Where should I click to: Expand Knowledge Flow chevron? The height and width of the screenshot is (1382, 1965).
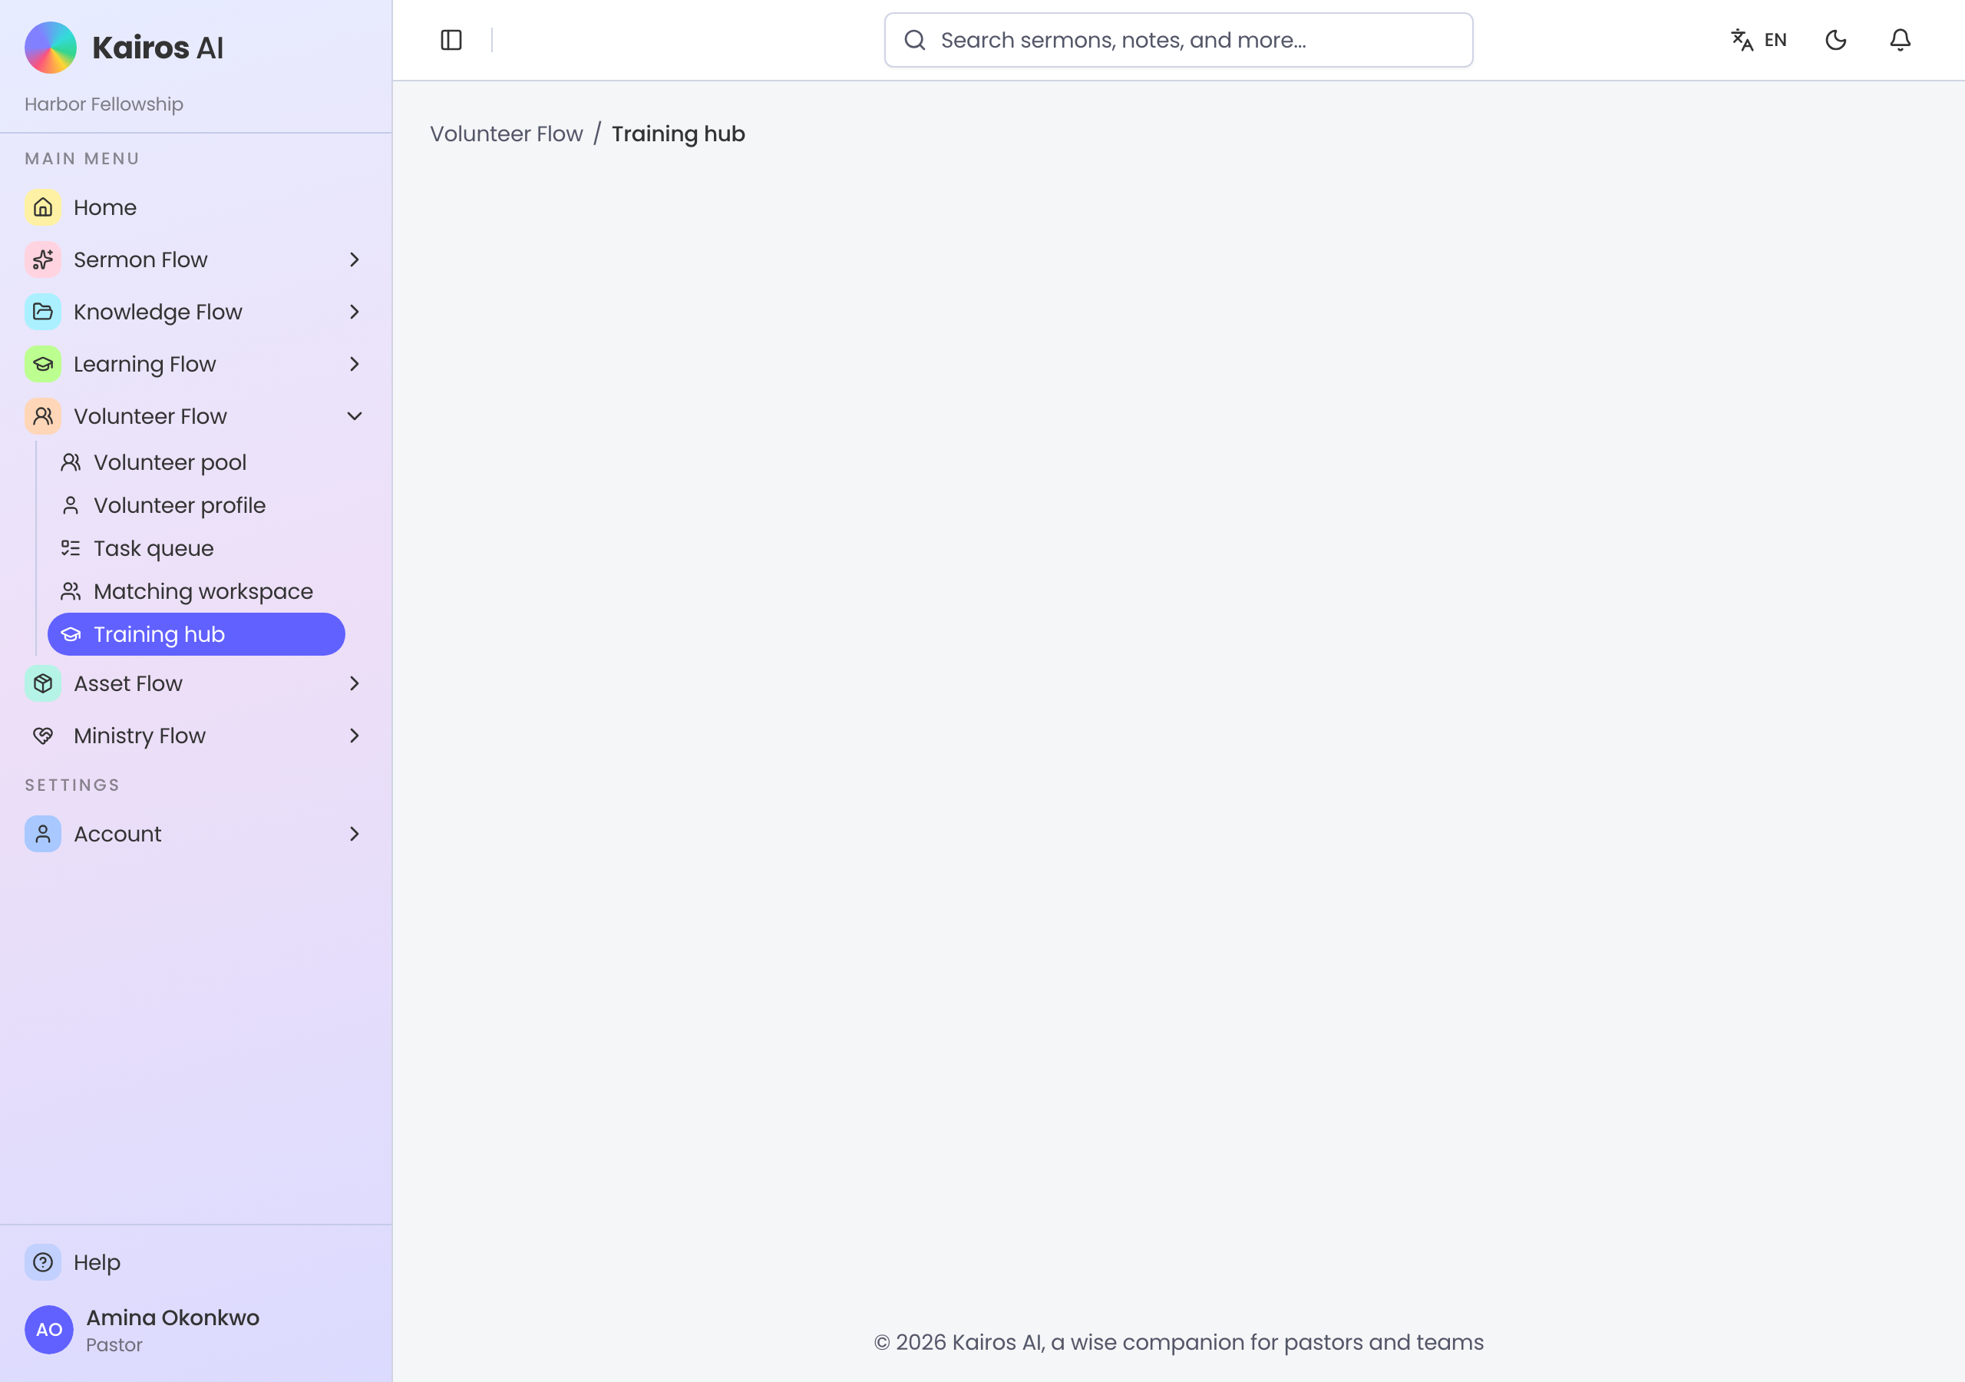click(x=355, y=312)
